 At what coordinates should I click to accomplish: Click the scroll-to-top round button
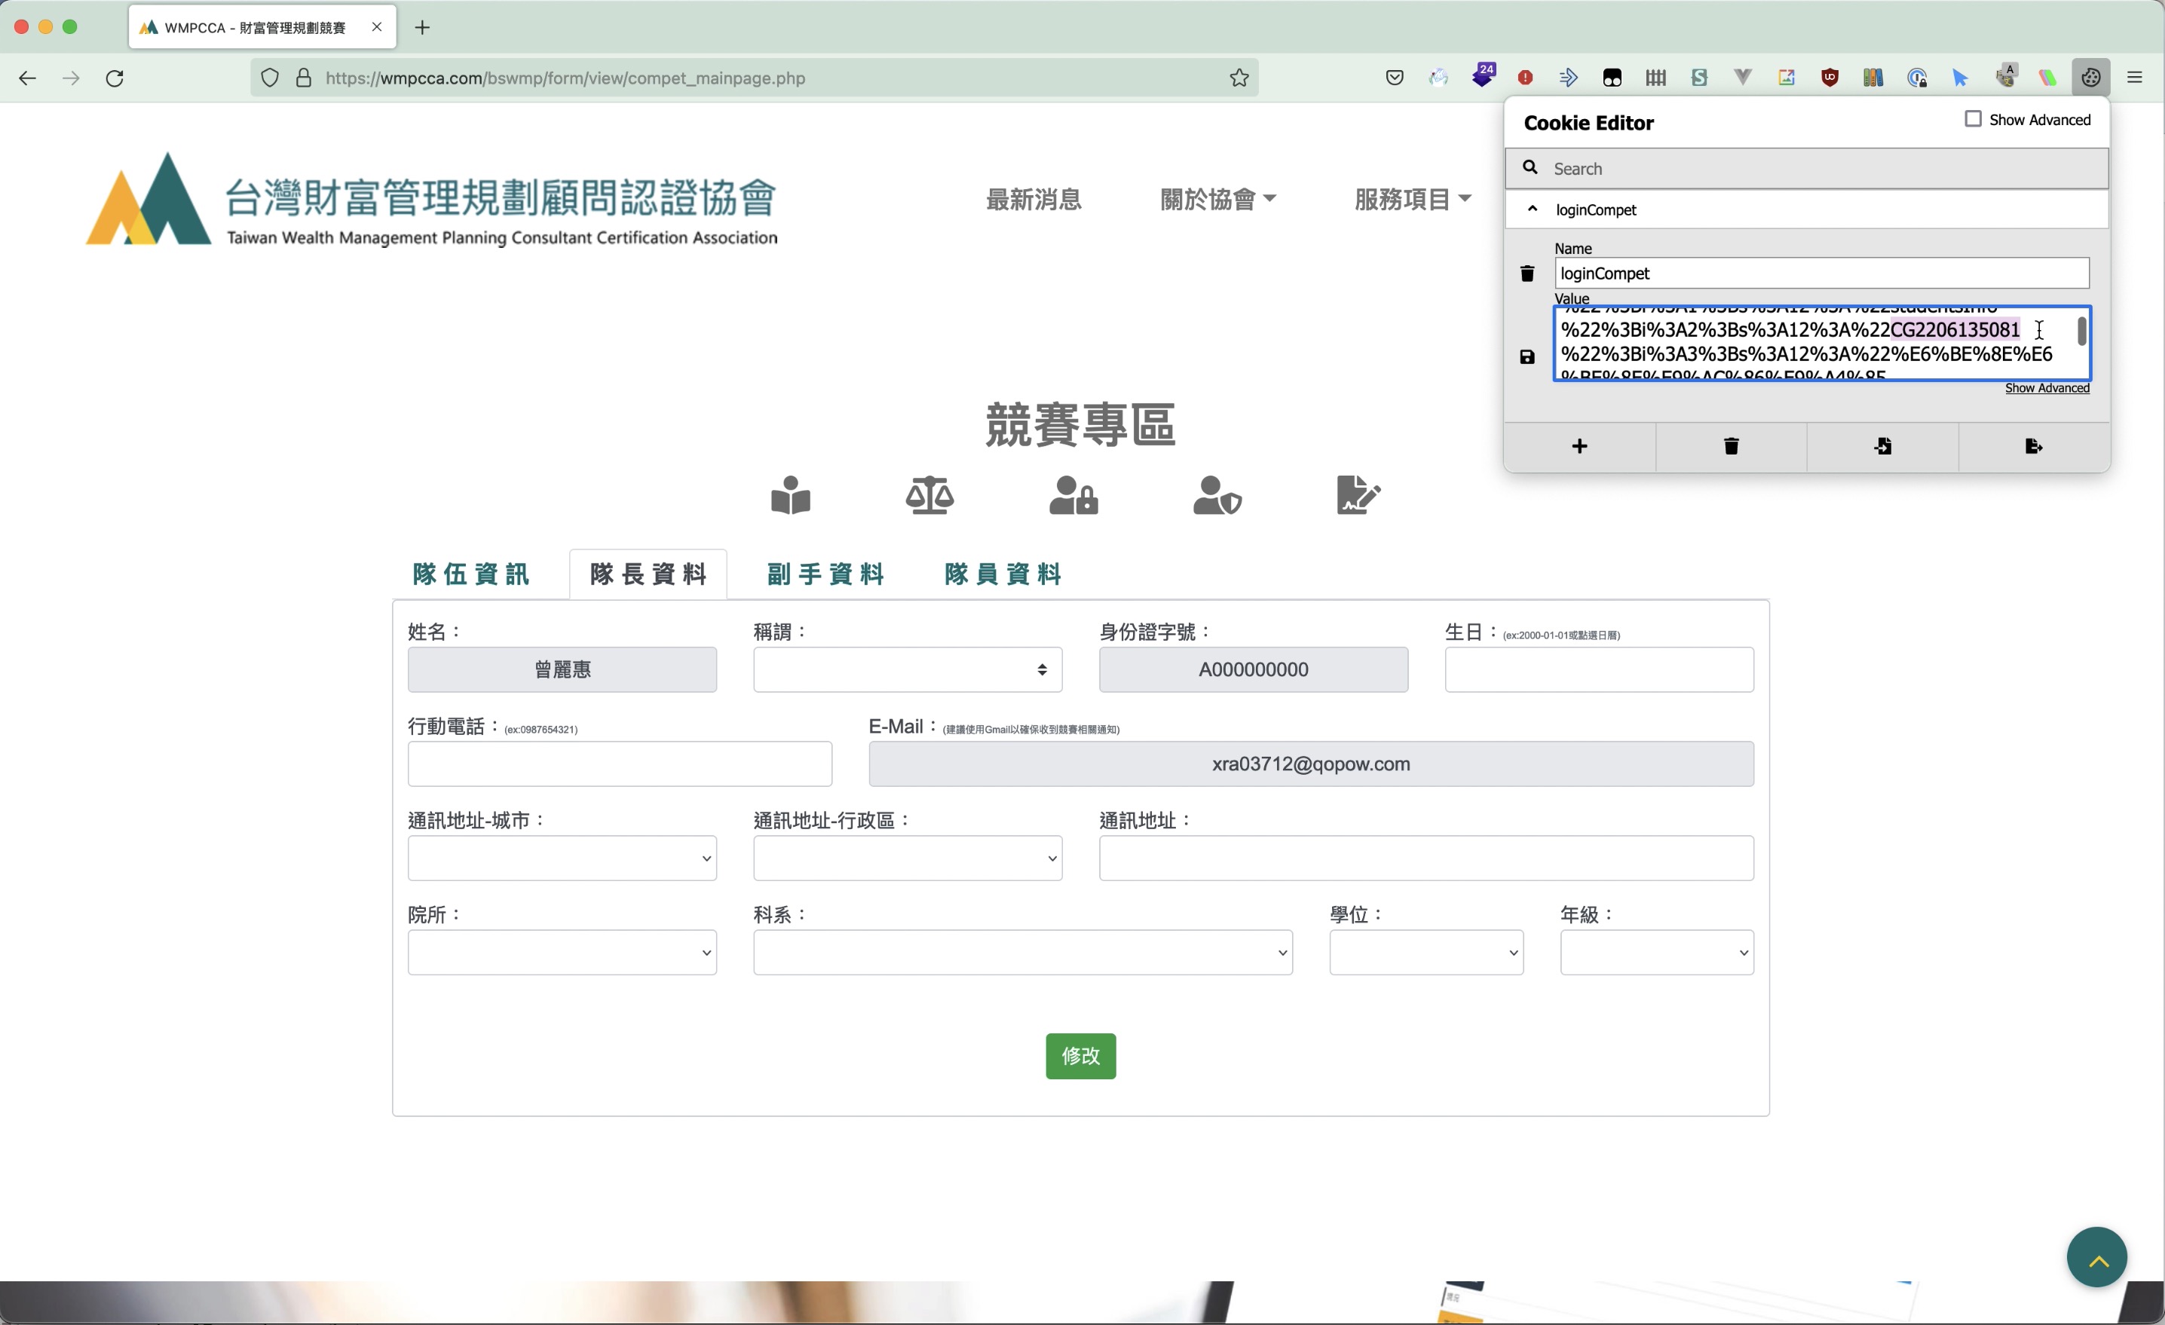click(x=2097, y=1257)
